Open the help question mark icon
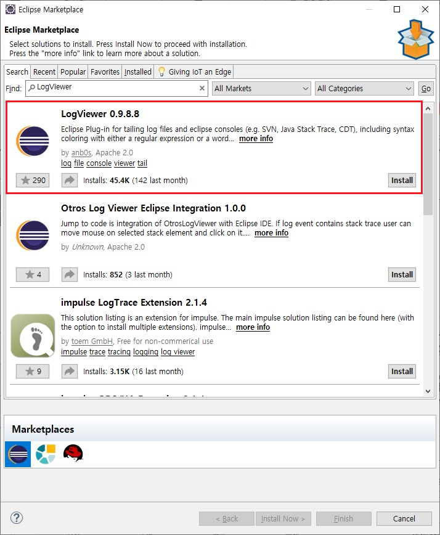The image size is (440, 535). [x=17, y=518]
